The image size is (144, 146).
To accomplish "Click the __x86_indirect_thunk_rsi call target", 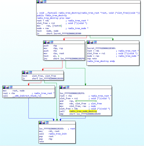I will 27,96.
